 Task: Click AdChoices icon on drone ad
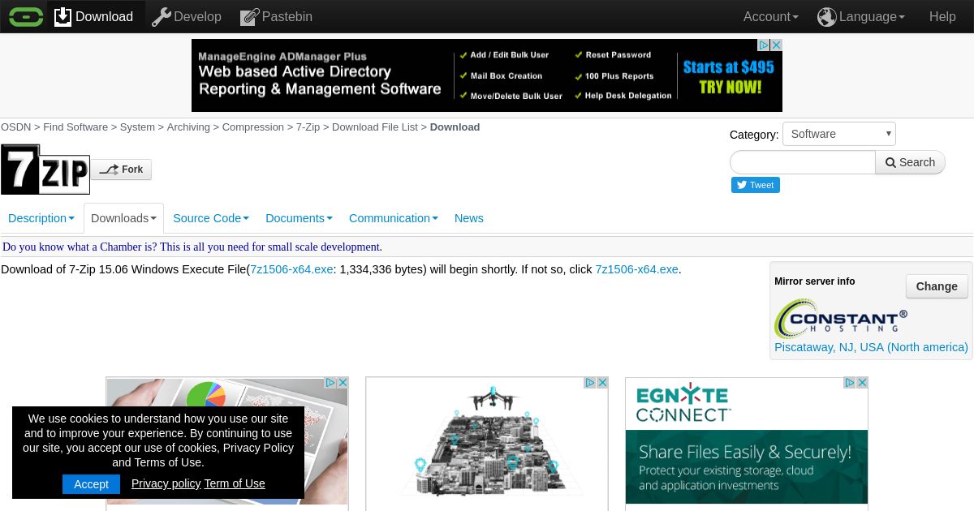tap(590, 383)
